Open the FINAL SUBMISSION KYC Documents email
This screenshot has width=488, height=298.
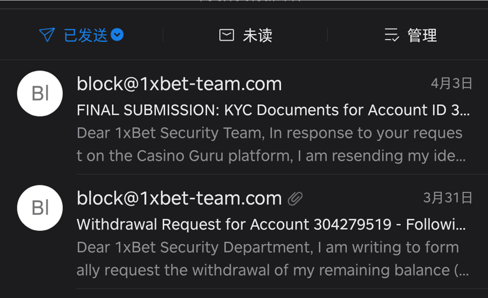[273, 110]
